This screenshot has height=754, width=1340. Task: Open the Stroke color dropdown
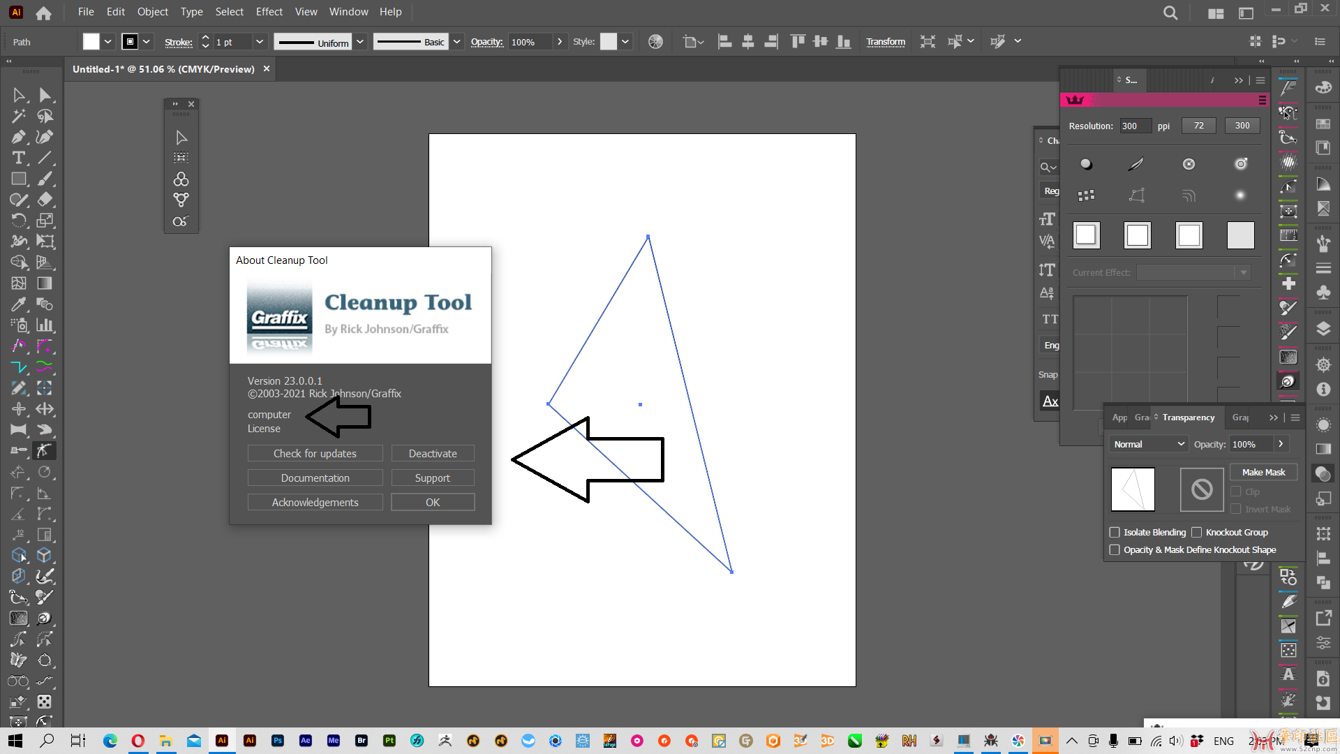[147, 42]
